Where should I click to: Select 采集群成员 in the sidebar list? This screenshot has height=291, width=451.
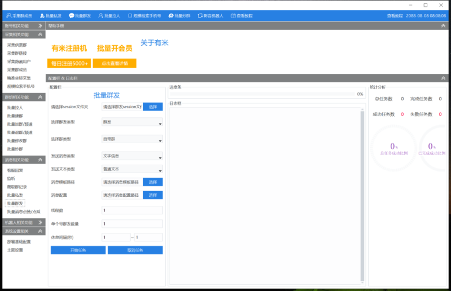(17, 70)
